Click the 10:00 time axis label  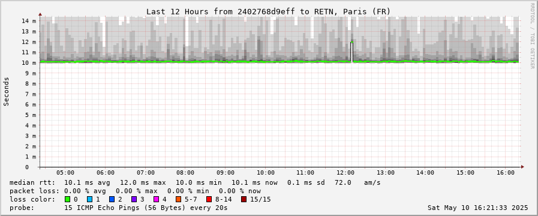coord(265,173)
